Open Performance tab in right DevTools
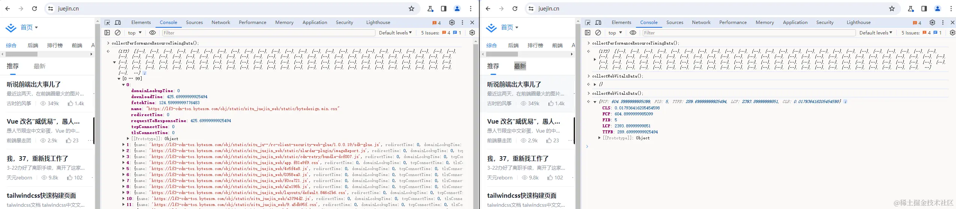This screenshot has height=209, width=956. coord(733,22)
